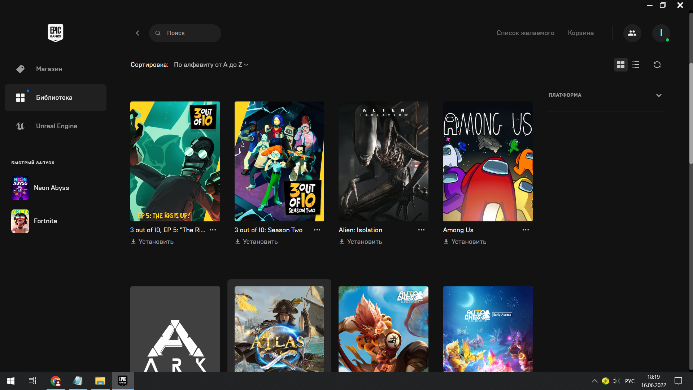Switch to grid view

click(x=621, y=65)
